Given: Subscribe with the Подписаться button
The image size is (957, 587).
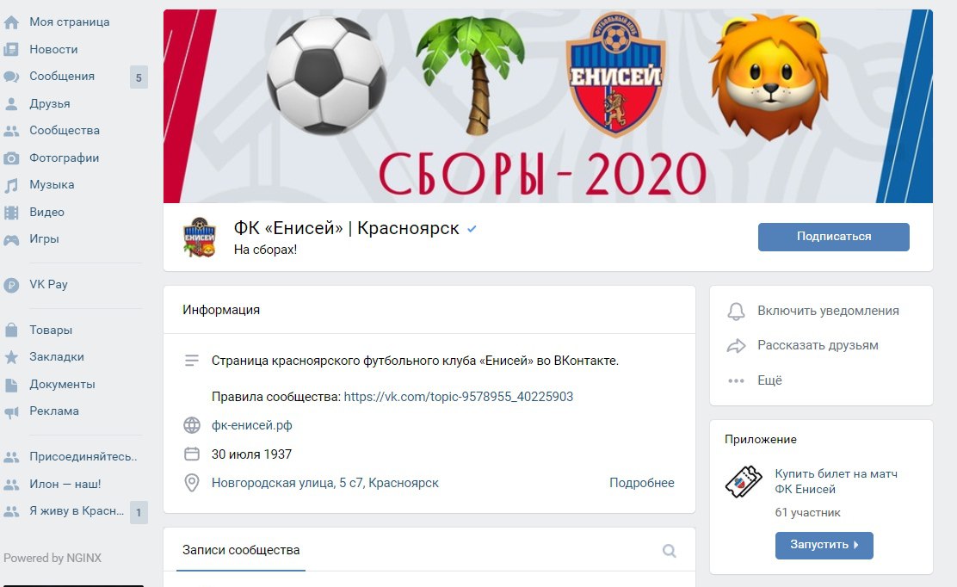Looking at the screenshot, I should tap(834, 237).
